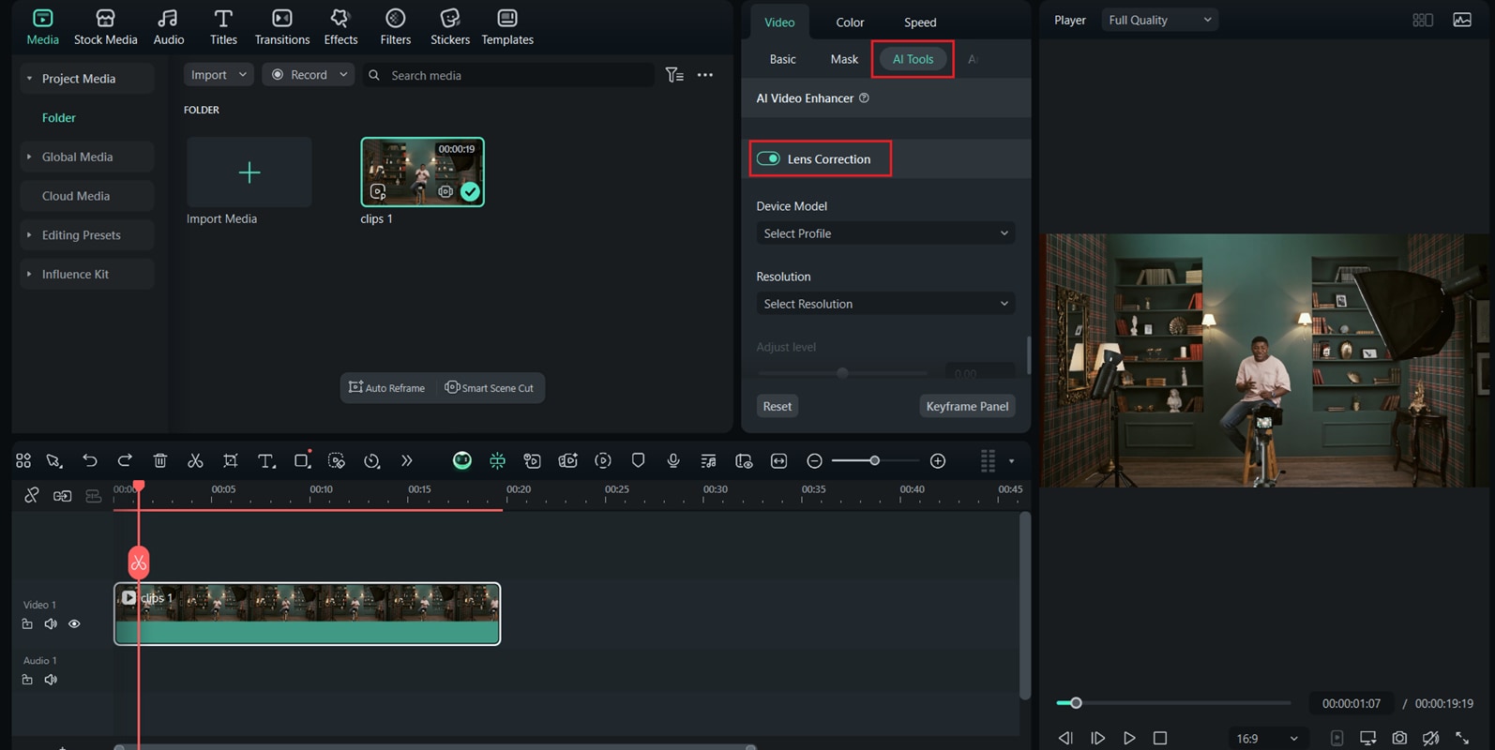Image resolution: width=1495 pixels, height=750 pixels.
Task: Open the media filter sort icon
Action: click(x=674, y=75)
